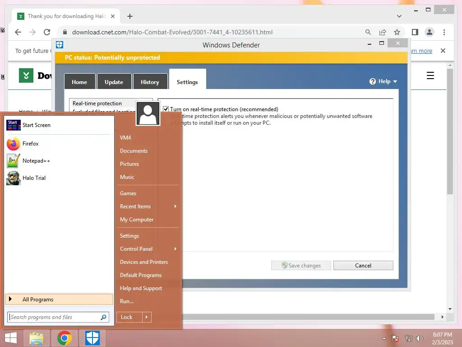Click the search magnifier in Start menu

pyautogui.click(x=103, y=317)
